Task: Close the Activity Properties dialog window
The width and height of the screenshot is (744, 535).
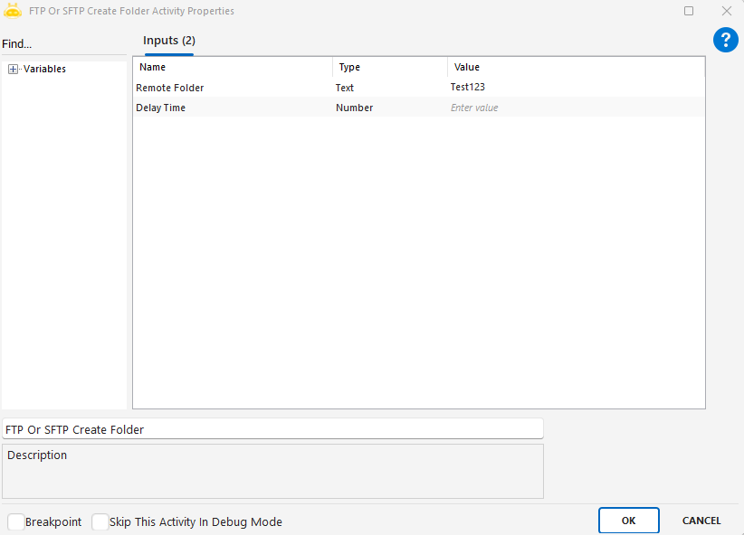Action: 726,12
